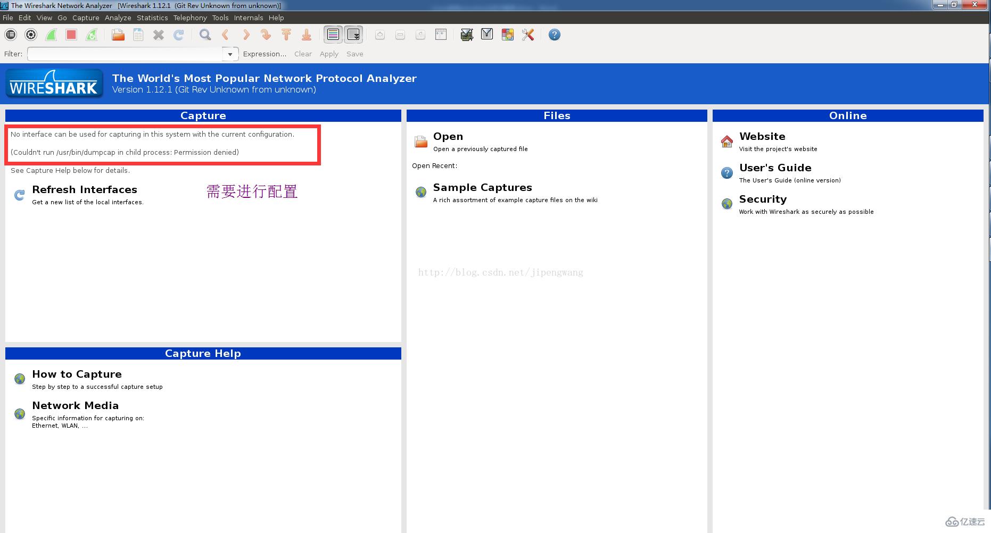Edit capture filters toolbar icon

point(467,35)
